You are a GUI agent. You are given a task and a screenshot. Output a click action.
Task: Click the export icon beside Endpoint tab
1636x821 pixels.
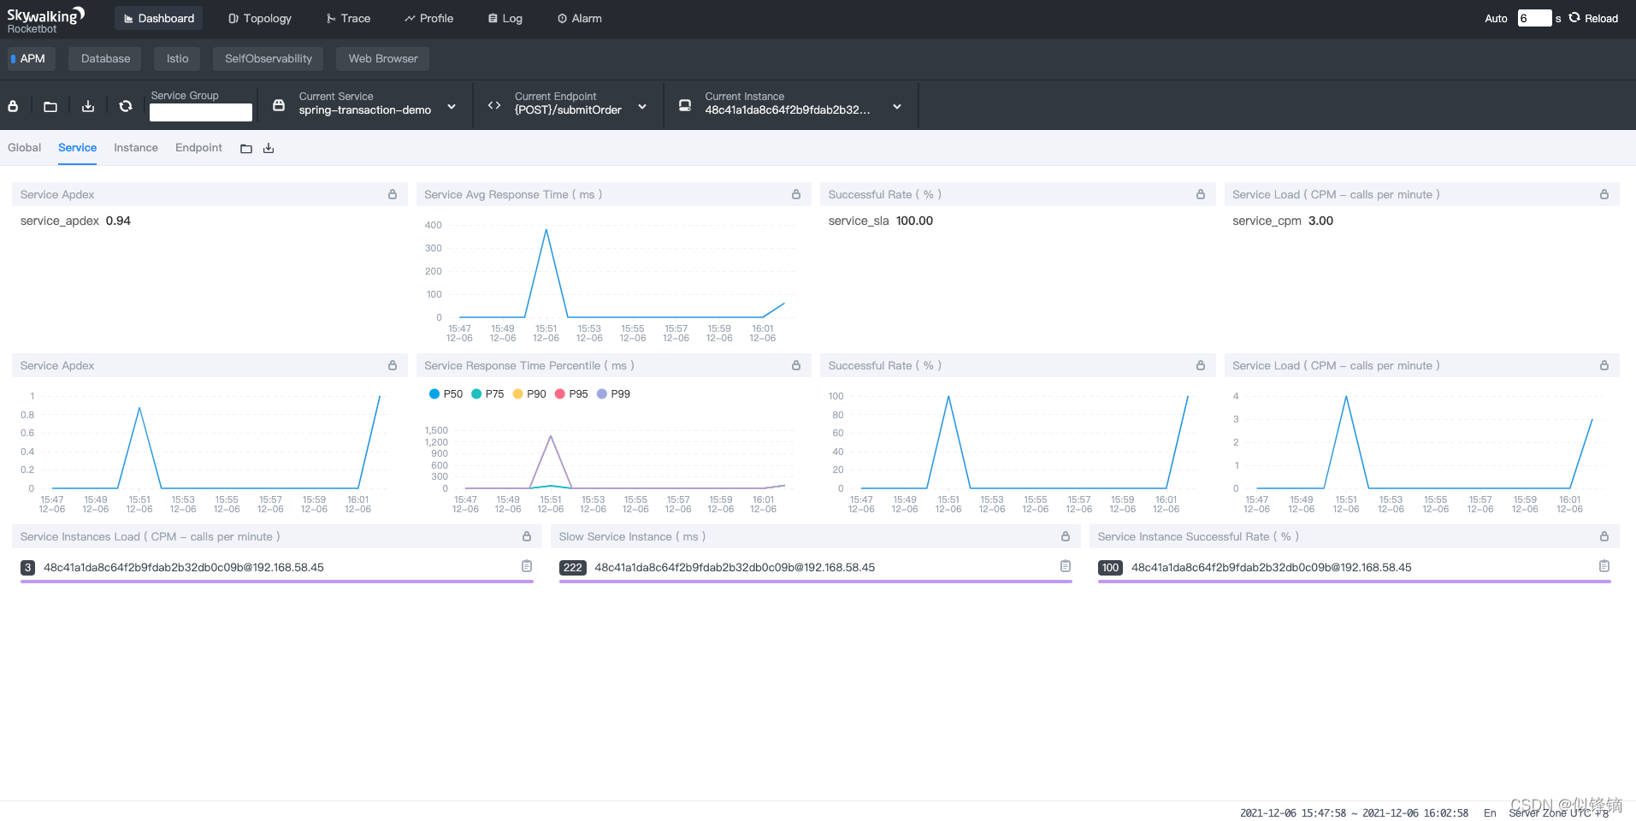click(269, 149)
